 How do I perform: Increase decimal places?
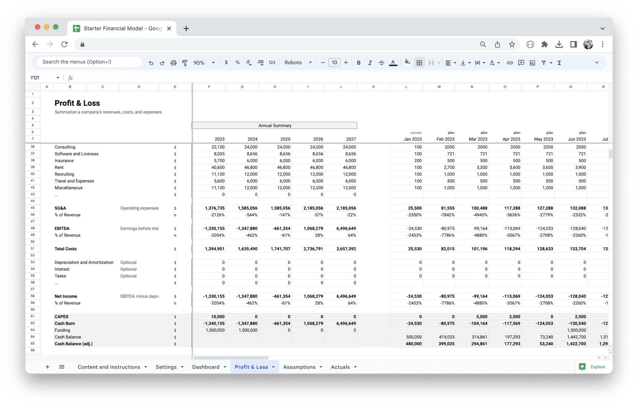click(x=261, y=62)
